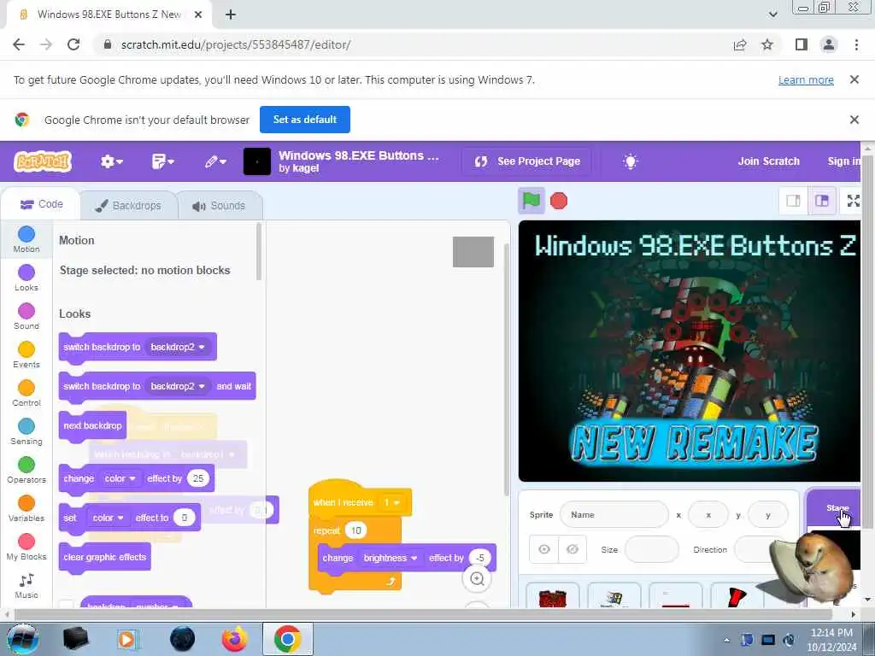The image size is (875, 656).
Task: Enter full screen stage mode
Action: [854, 201]
